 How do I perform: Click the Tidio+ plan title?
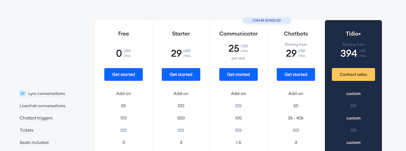354,34
